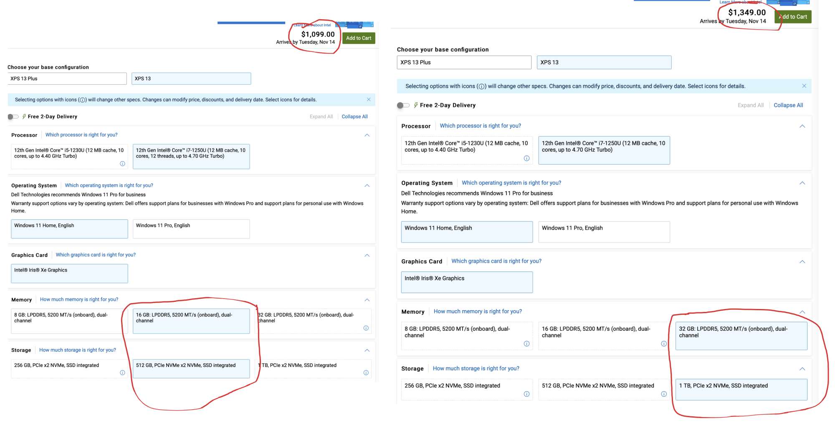This screenshot has height=423, width=835.
Task: Collapse Graphics Card section in $1,349 configurator
Action: [x=802, y=262]
